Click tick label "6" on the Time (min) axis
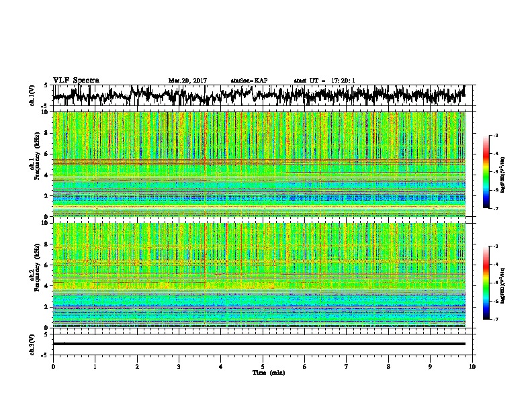532x411 pixels. 305,367
